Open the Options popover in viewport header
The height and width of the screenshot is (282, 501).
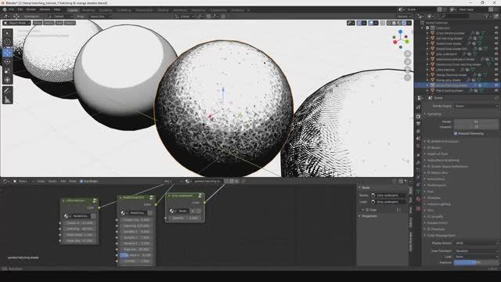point(404,16)
